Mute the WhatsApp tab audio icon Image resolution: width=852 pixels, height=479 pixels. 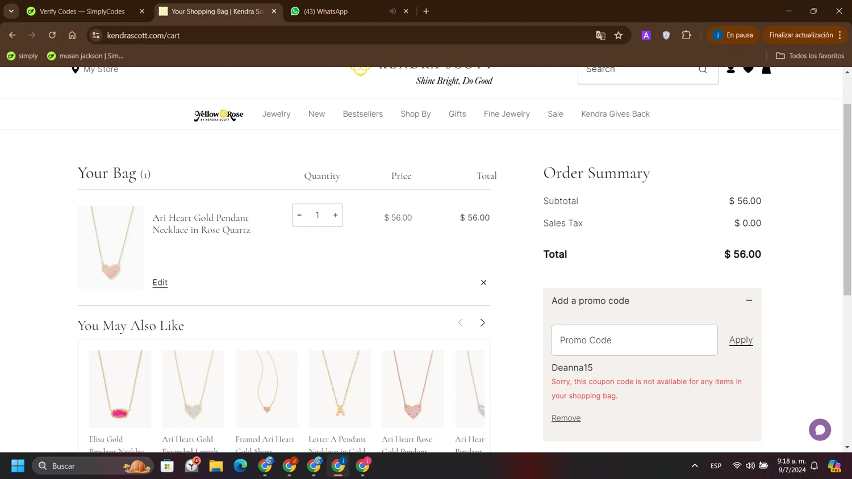(392, 11)
